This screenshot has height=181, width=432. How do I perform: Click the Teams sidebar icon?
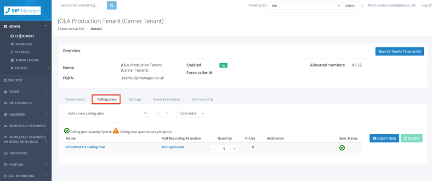(x=6, y=92)
